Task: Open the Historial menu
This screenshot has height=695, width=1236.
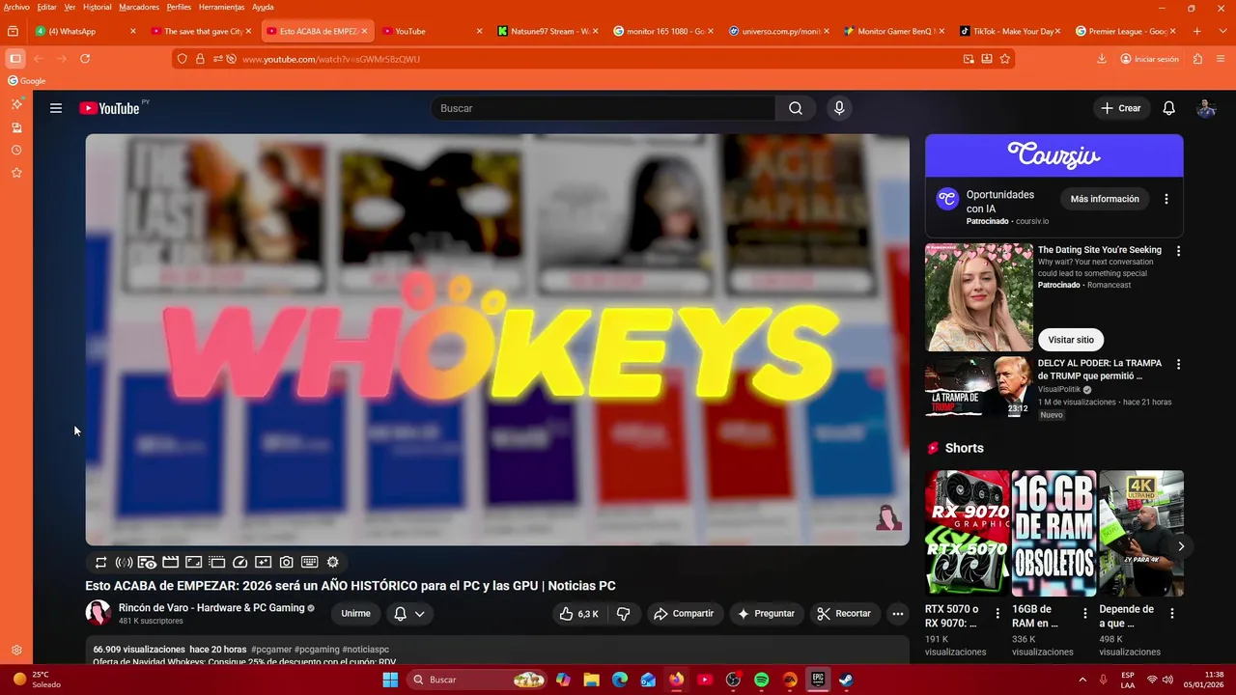Action: [x=97, y=7]
